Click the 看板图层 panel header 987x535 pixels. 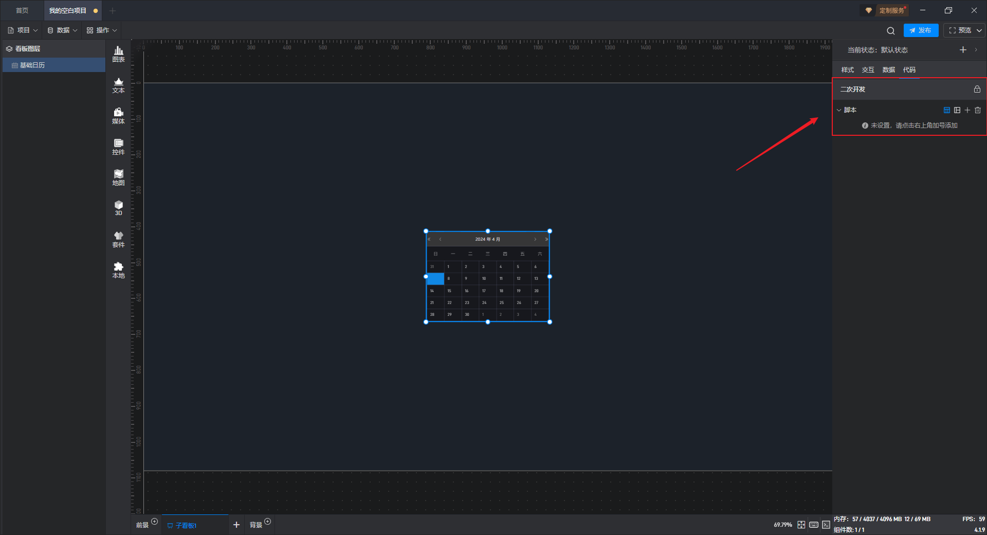tap(54, 49)
